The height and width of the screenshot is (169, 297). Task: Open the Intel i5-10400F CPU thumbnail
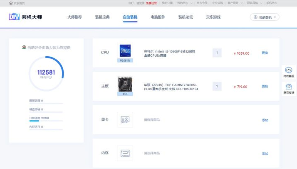pyautogui.click(x=125, y=51)
